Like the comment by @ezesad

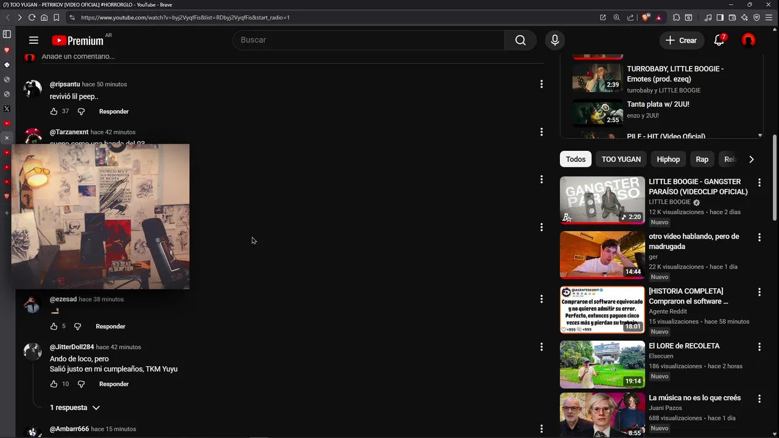pyautogui.click(x=54, y=327)
